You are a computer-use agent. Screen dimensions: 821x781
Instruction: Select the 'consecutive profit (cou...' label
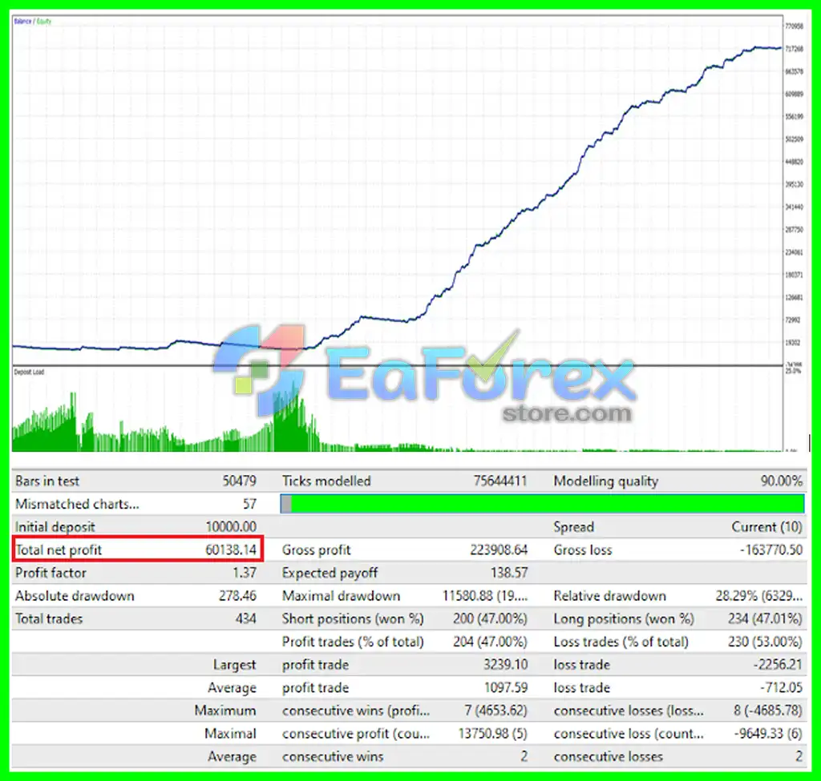pyautogui.click(x=356, y=734)
